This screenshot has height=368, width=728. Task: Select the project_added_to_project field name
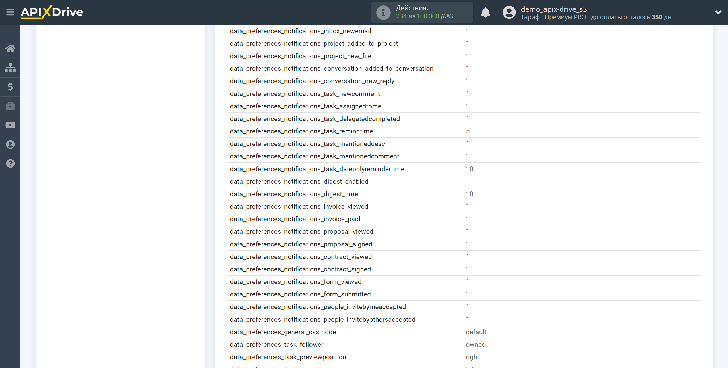tap(314, 43)
